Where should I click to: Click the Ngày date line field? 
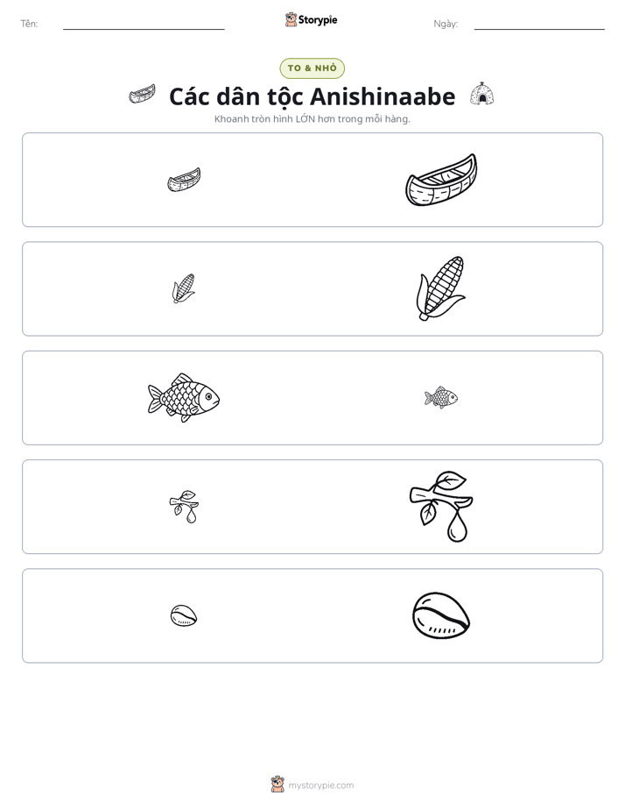pos(539,24)
